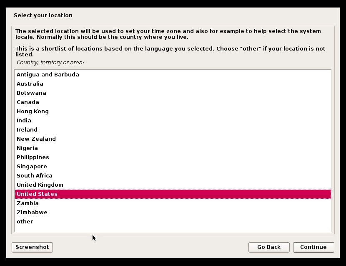The image size is (346, 266).
Task: Select Canada as your location
Action: 28,102
